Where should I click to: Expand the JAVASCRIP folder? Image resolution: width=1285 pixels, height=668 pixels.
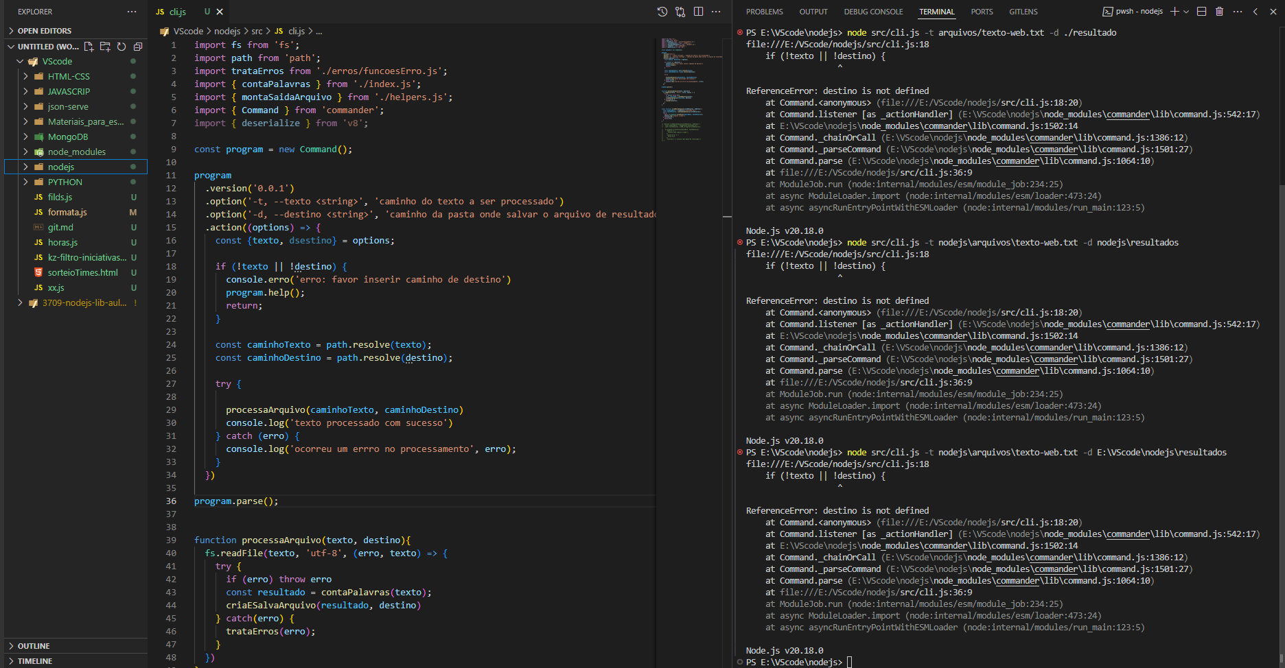[x=76, y=92]
